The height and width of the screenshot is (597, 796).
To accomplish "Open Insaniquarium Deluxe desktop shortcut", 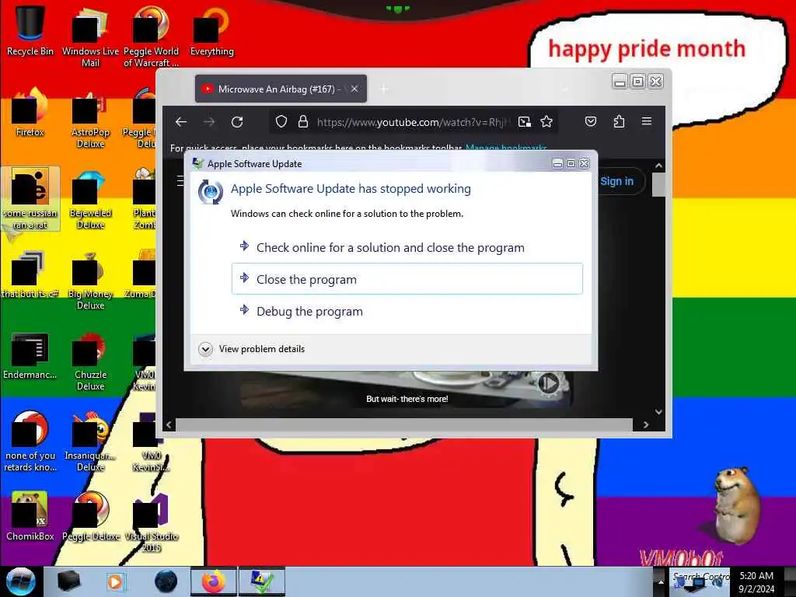I will pyautogui.click(x=90, y=442).
